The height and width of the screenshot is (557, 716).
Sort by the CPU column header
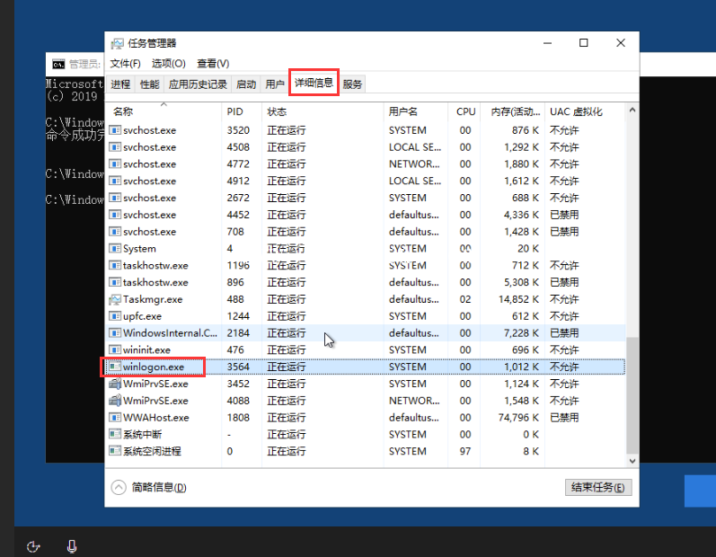point(464,111)
